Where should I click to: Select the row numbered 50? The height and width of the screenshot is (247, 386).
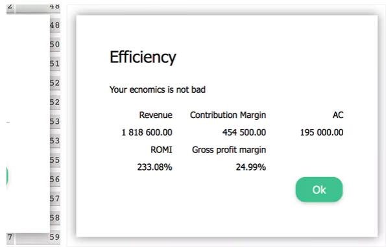pyautogui.click(x=55, y=45)
